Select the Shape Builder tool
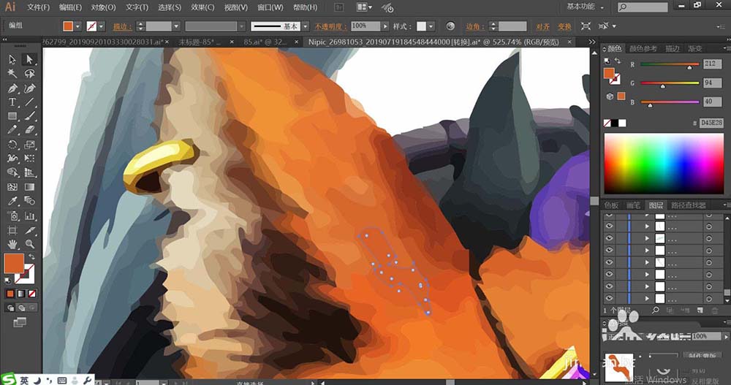Viewport: 731px width, 385px height. point(12,172)
